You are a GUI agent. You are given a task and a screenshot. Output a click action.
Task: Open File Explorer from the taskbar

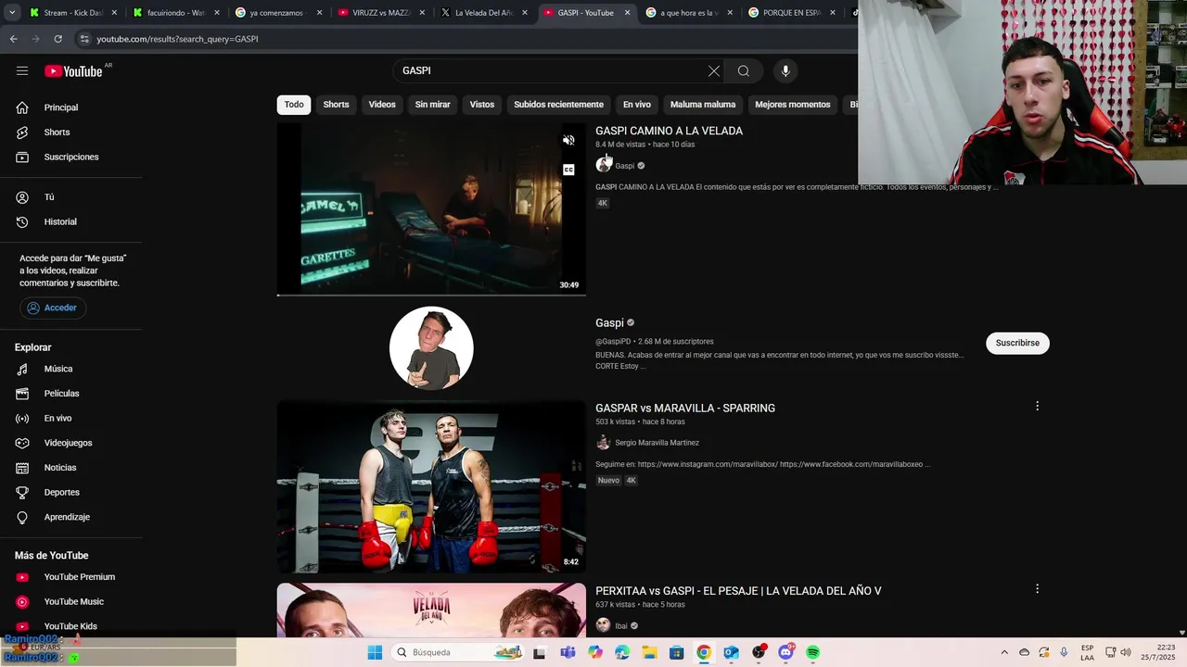click(x=650, y=652)
